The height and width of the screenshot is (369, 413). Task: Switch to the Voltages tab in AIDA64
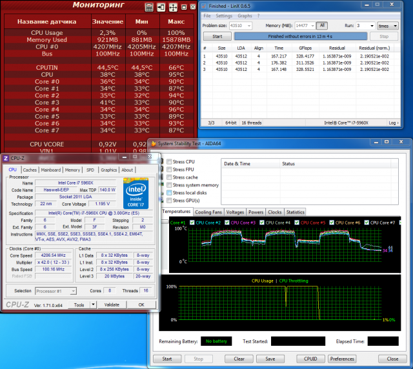(x=235, y=212)
